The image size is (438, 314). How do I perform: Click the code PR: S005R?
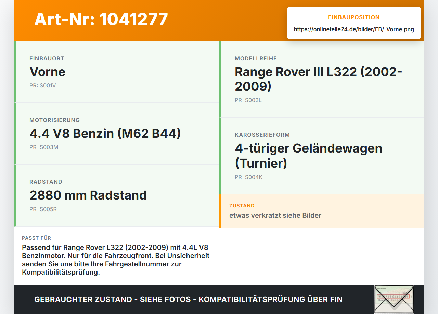pos(43,209)
